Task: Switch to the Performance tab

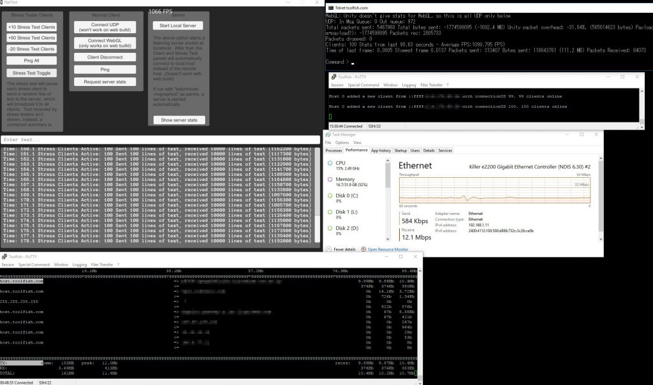Action: pos(356,150)
